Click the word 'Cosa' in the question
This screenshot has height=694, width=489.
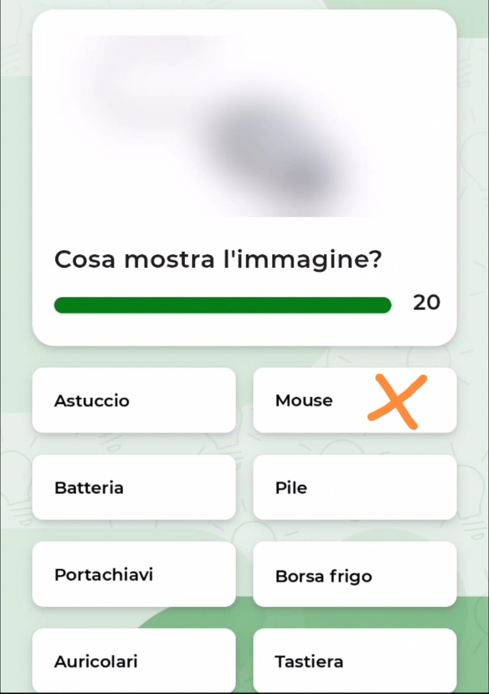tap(85, 260)
